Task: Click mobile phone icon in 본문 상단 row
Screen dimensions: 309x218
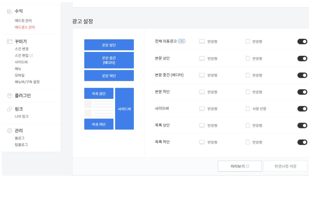Action: [x=248, y=59]
